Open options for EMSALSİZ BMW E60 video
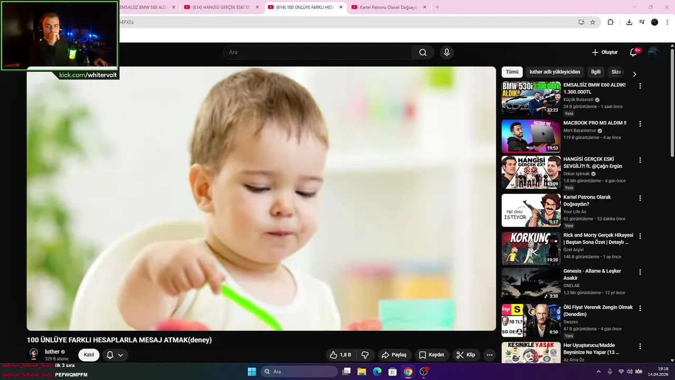 click(640, 85)
